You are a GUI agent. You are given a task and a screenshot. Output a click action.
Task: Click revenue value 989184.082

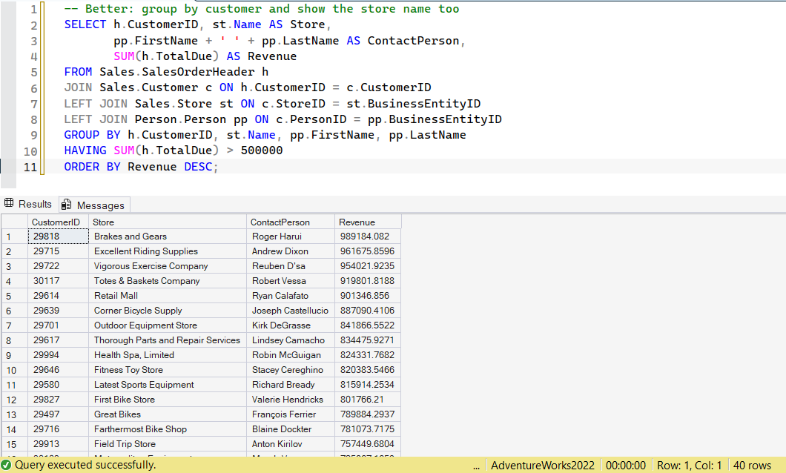(368, 236)
